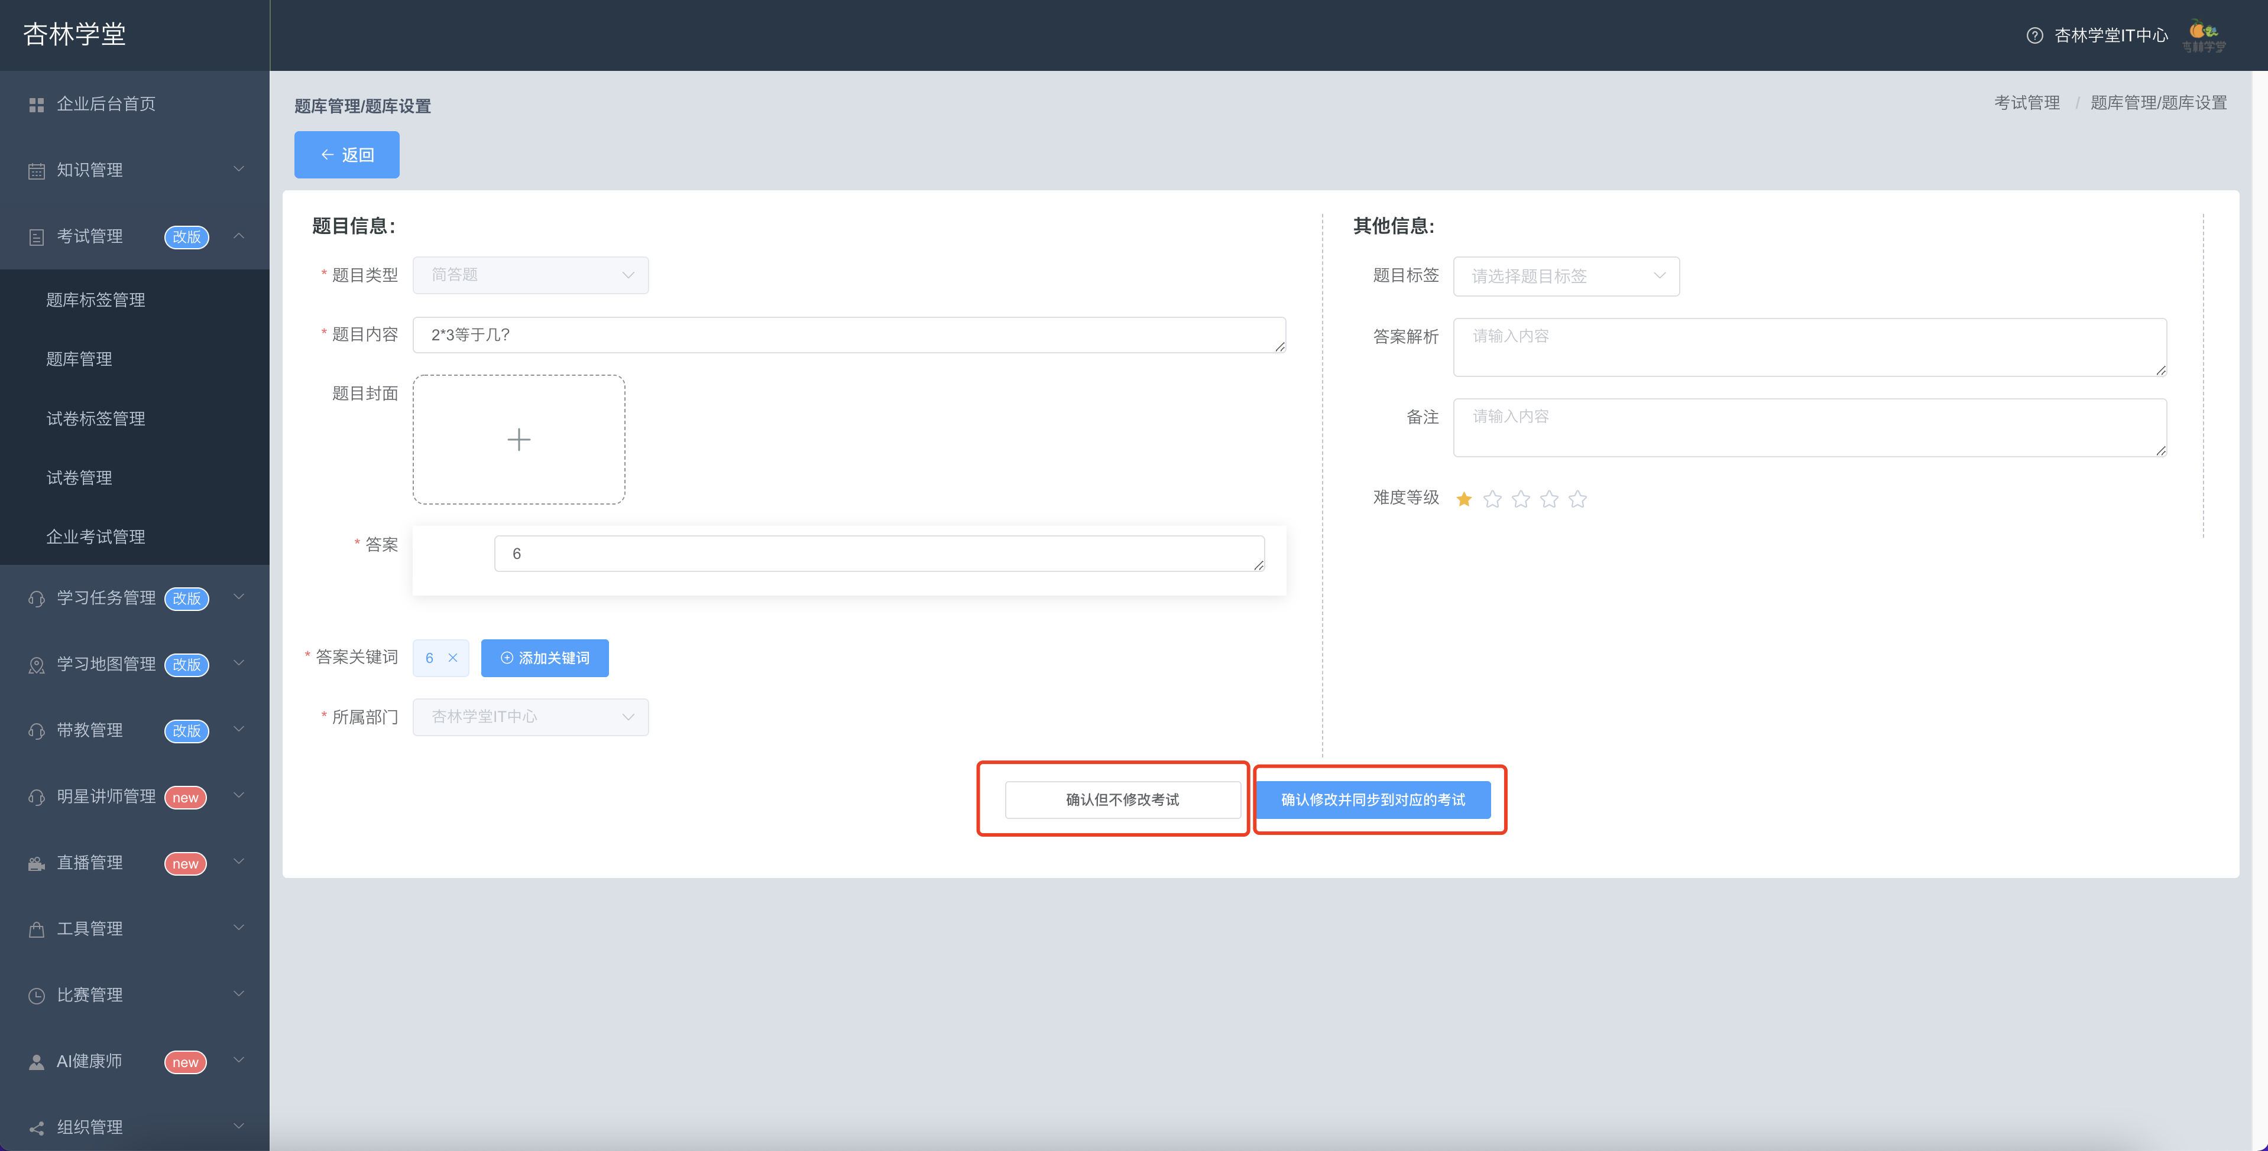Screen dimensions: 2268x1151
Task: Open the 所属部门 dropdown
Action: (530, 716)
